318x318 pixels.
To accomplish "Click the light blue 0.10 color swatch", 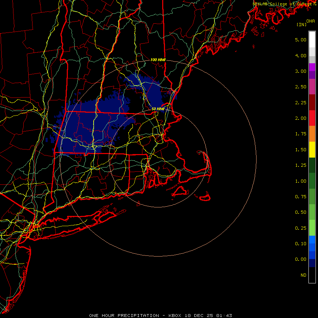I will point(312,240).
